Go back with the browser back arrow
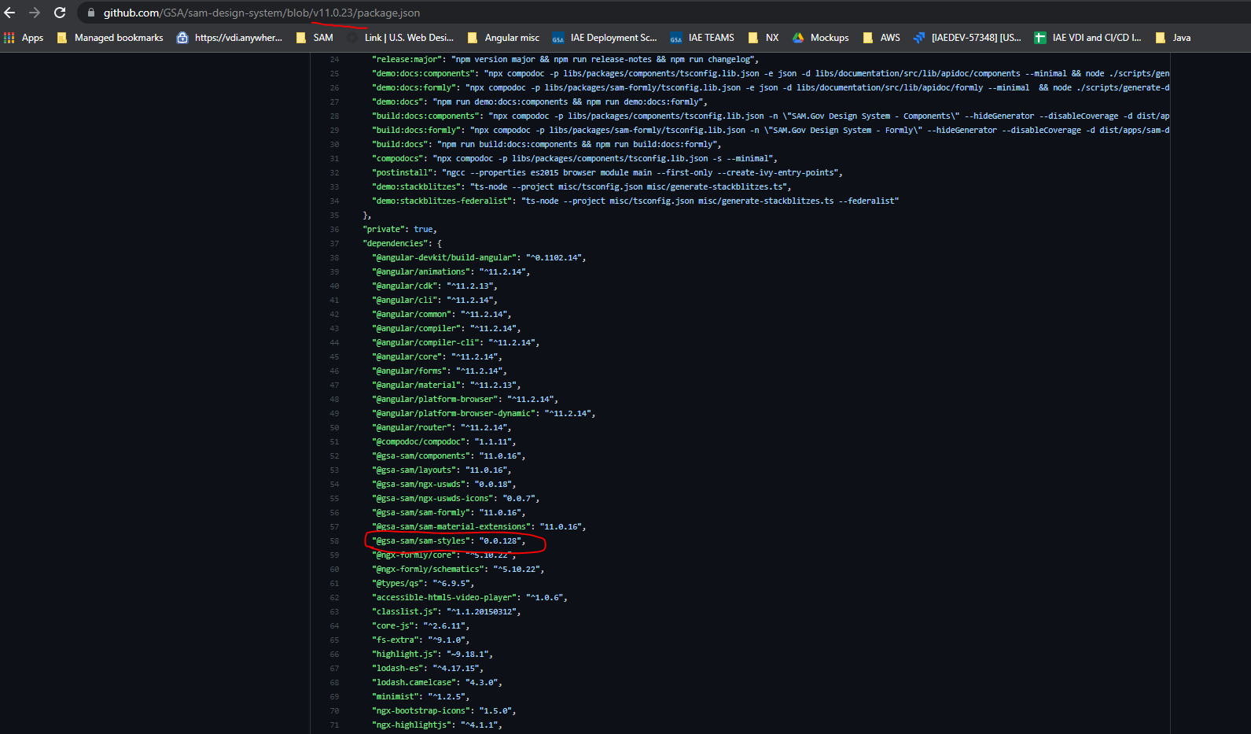The height and width of the screenshot is (734, 1251). tap(9, 13)
